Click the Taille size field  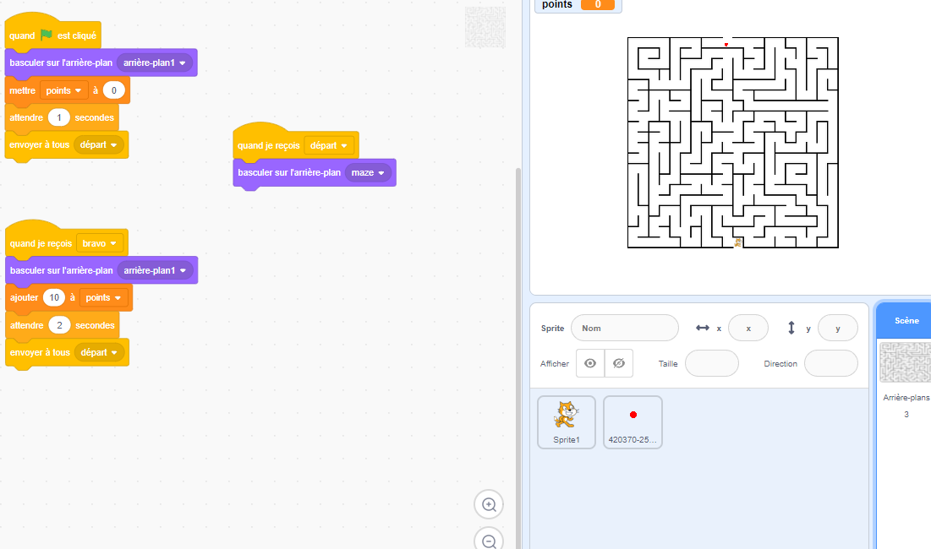coord(712,363)
